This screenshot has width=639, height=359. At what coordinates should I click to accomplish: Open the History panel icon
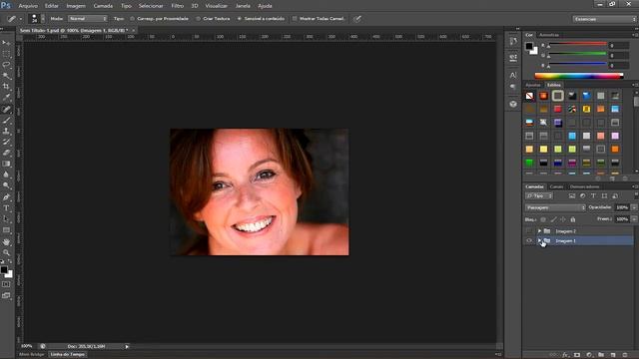point(513,42)
